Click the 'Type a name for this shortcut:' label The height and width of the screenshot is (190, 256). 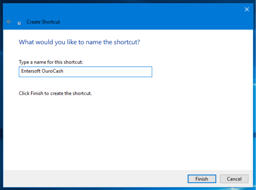point(51,62)
